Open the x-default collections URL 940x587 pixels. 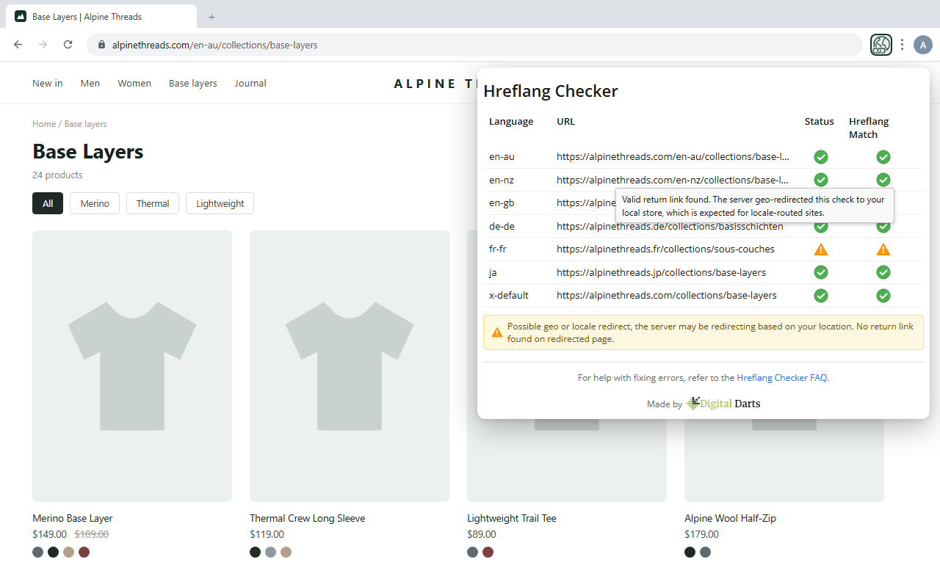[x=667, y=296]
